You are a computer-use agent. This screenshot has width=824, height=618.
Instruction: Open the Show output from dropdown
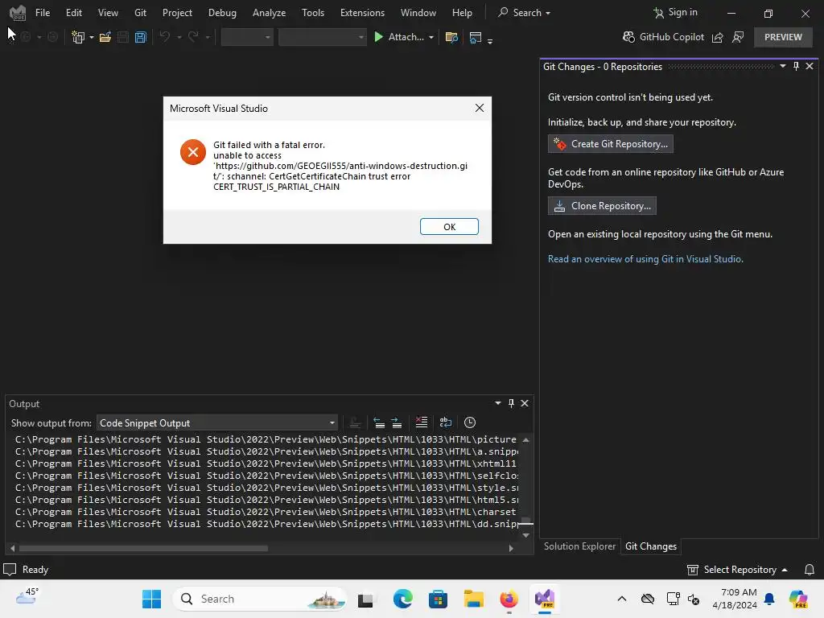[x=217, y=423]
